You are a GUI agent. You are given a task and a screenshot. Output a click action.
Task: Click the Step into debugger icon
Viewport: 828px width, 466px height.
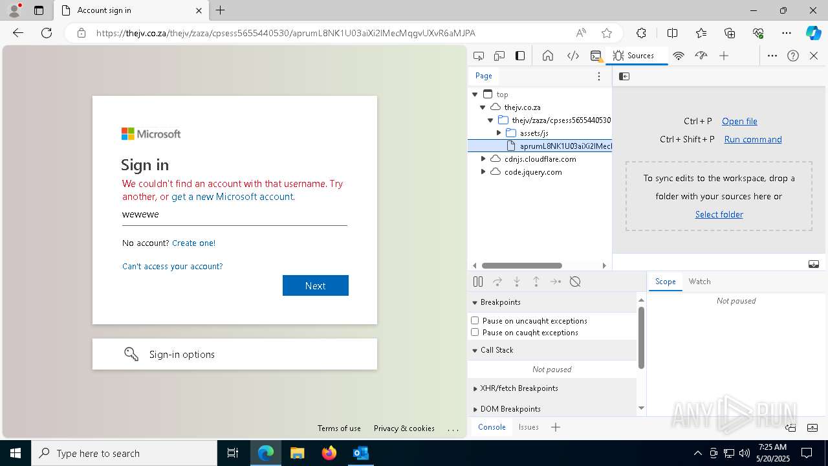pos(517,282)
